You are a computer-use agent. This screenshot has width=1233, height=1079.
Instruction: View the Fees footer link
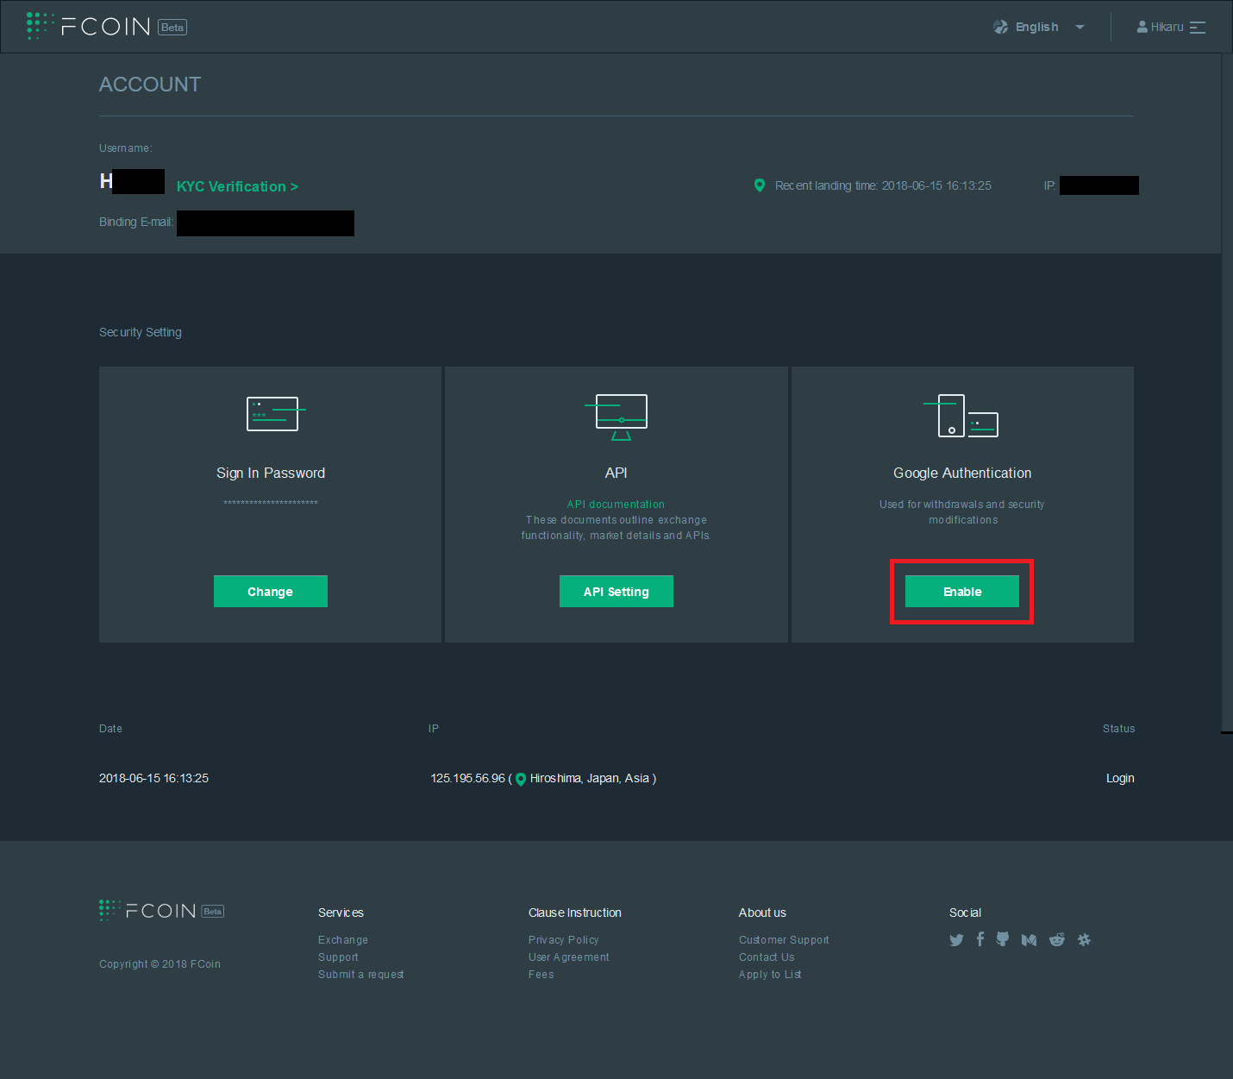541,975
